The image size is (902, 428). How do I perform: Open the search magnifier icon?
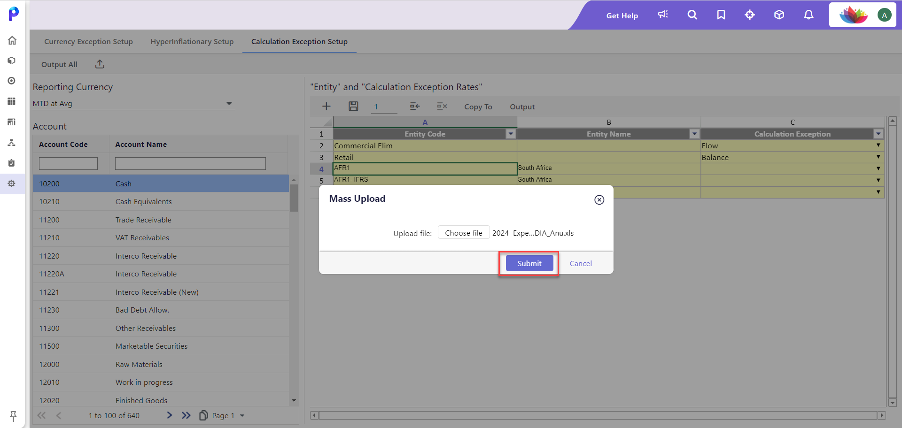(692, 15)
